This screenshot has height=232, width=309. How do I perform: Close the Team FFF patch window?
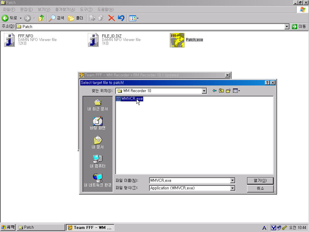(228, 75)
